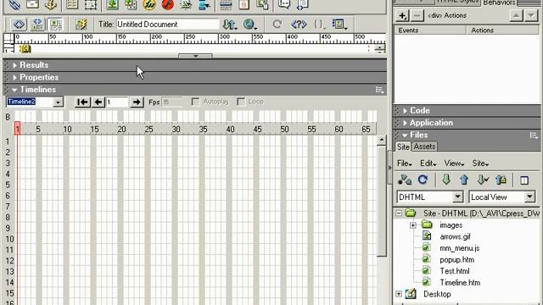
Task: Switch to the Behaviors tab
Action: point(499,3)
